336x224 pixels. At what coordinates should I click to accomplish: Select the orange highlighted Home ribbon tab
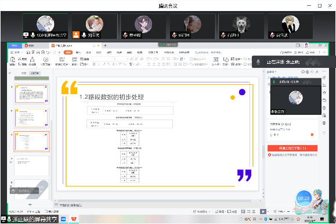[x=68, y=52]
